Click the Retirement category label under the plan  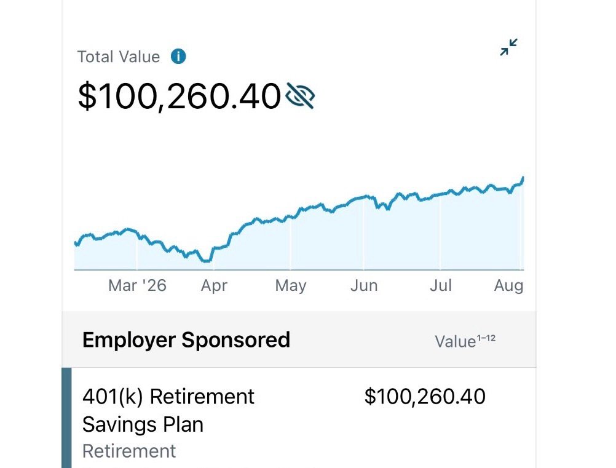(x=129, y=451)
